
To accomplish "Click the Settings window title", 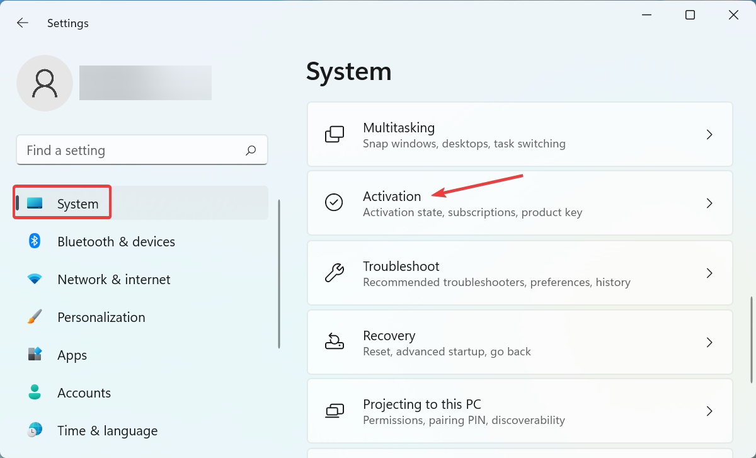I will tap(68, 23).
